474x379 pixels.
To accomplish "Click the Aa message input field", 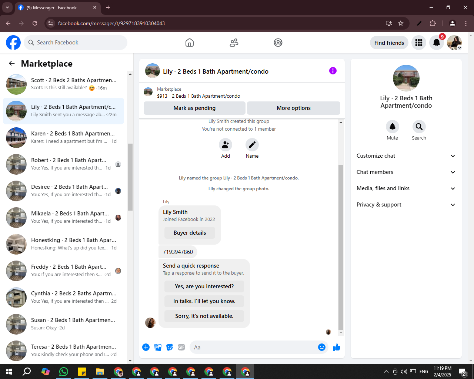I will click(x=254, y=347).
